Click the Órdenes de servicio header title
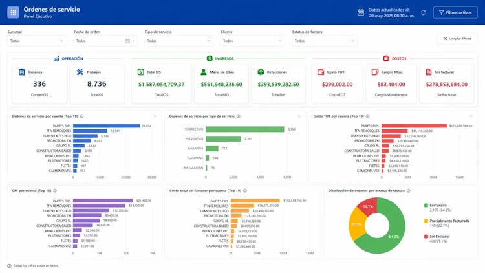The height and width of the screenshot is (273, 485). pos(52,9)
